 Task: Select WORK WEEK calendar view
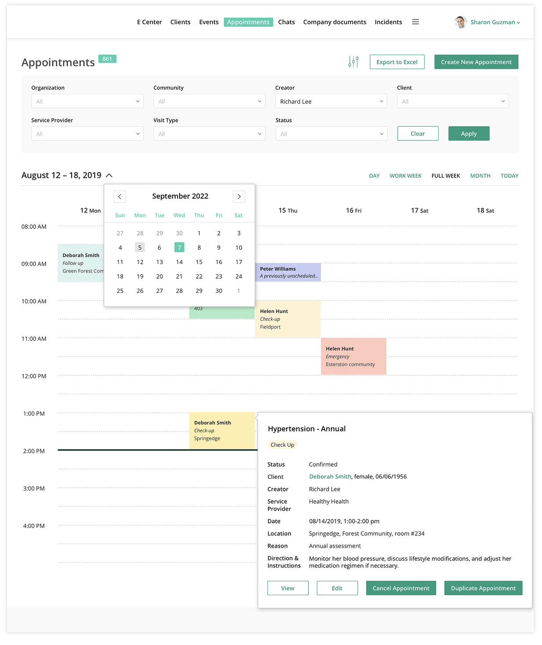point(405,176)
